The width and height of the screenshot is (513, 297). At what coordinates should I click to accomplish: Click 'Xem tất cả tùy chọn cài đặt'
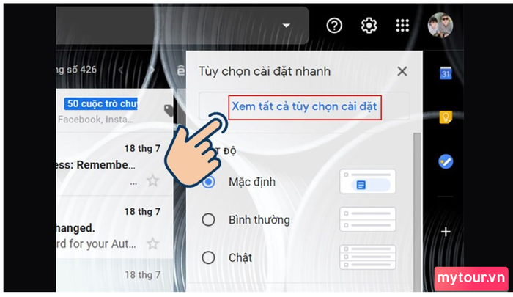[305, 106]
